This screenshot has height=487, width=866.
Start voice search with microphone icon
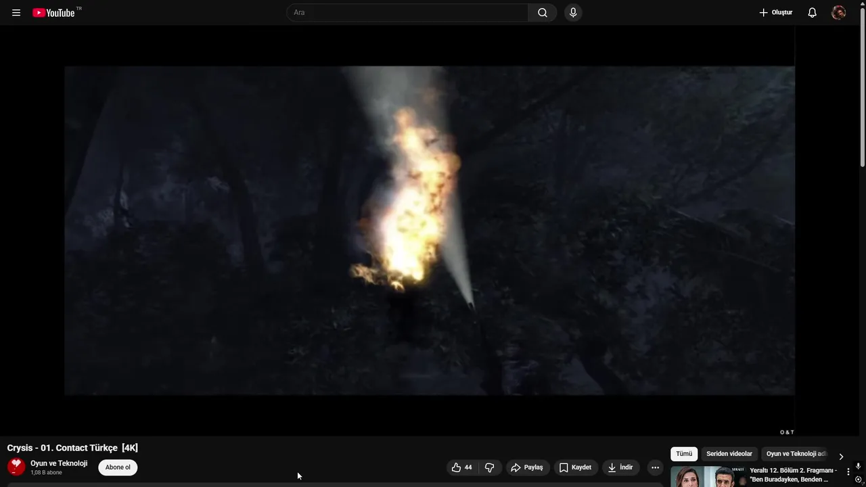pyautogui.click(x=573, y=13)
